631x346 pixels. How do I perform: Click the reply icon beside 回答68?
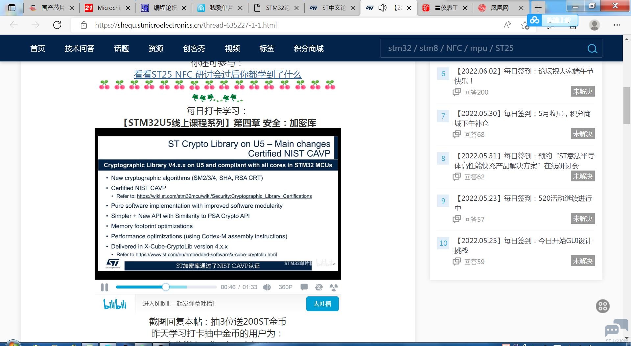[x=456, y=134]
